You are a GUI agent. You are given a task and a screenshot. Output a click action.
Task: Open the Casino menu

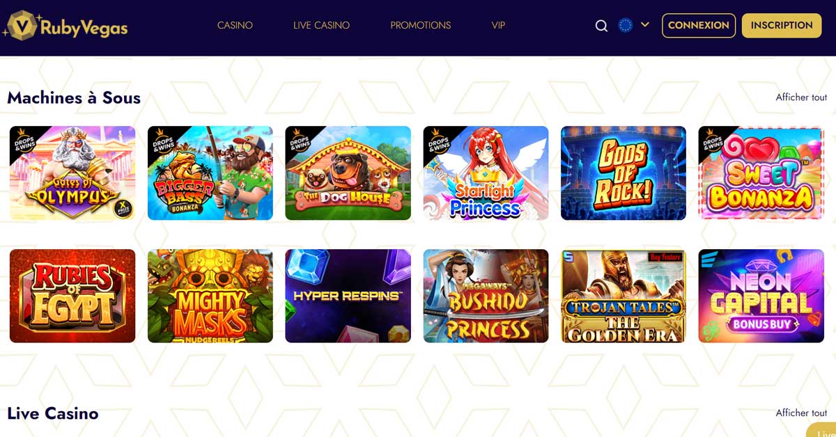235,25
